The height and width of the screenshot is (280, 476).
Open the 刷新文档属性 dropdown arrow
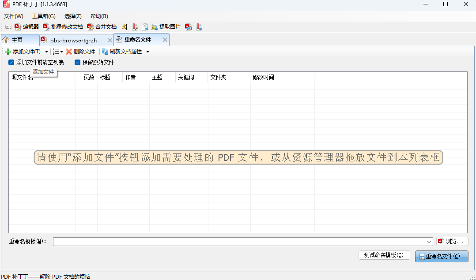click(147, 52)
